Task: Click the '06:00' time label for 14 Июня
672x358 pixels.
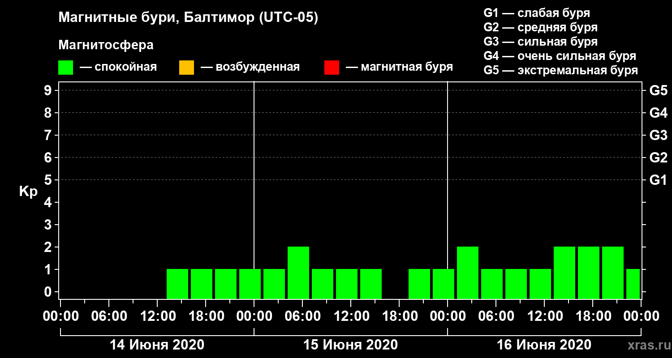Action: (108, 316)
